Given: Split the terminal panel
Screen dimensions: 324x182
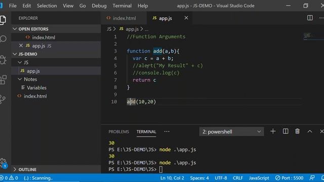Looking at the screenshot, I should point(286,131).
